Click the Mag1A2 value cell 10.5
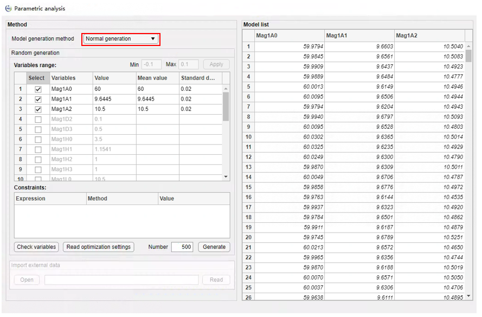The height and width of the screenshot is (317, 482). [114, 109]
